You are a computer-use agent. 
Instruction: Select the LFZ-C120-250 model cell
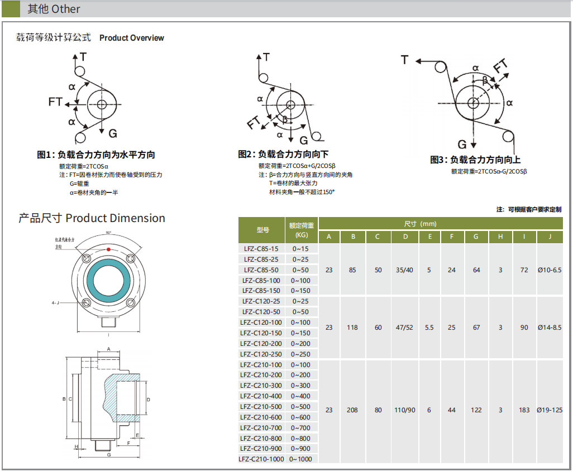click(261, 354)
